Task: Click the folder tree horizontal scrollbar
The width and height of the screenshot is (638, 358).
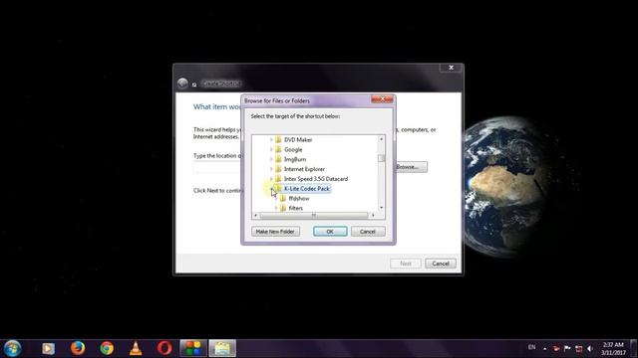Action: [314, 216]
